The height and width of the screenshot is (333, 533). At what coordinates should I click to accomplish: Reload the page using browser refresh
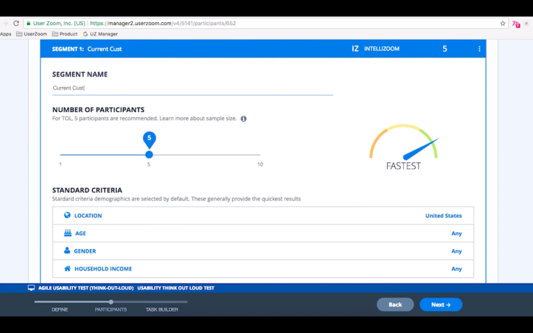(16, 23)
